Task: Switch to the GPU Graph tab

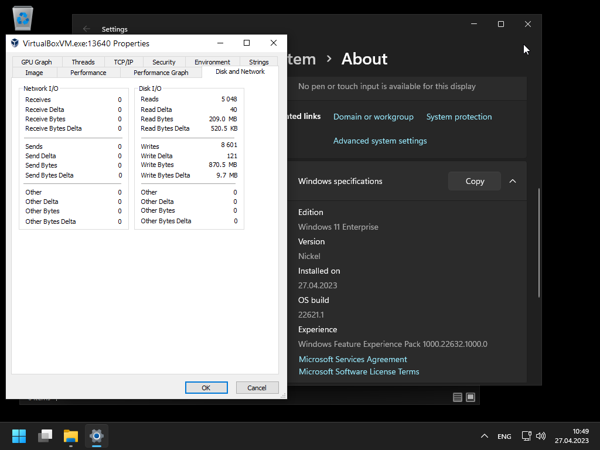Action: 36,62
